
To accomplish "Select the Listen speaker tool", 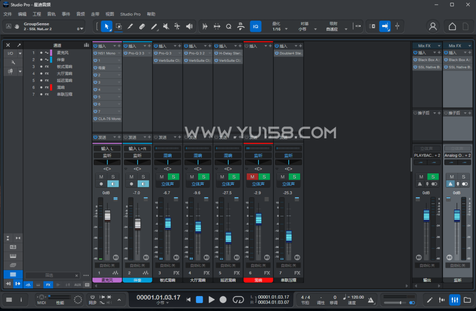I will [x=189, y=26].
